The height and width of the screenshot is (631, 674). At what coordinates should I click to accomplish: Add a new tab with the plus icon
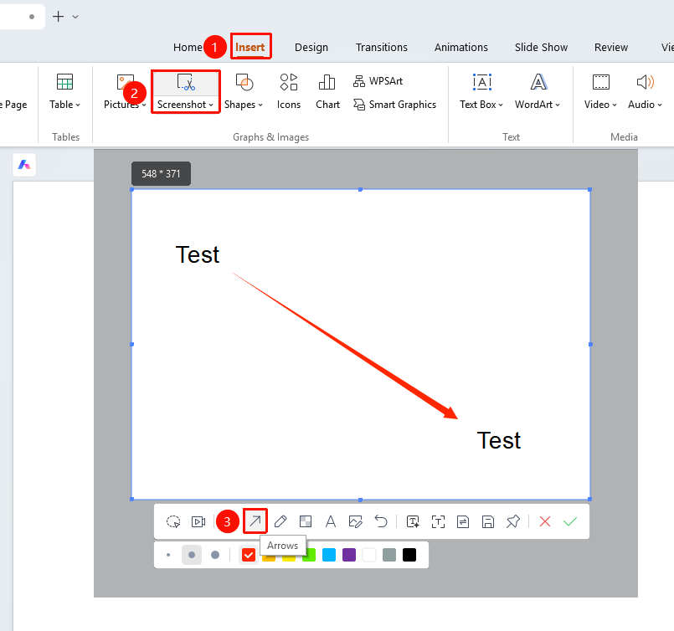58,17
